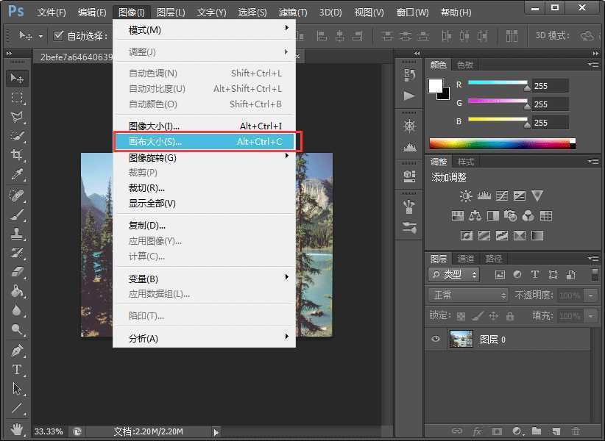Click the 图层 0 layer thumbnail
The width and height of the screenshot is (605, 441).
coord(461,339)
